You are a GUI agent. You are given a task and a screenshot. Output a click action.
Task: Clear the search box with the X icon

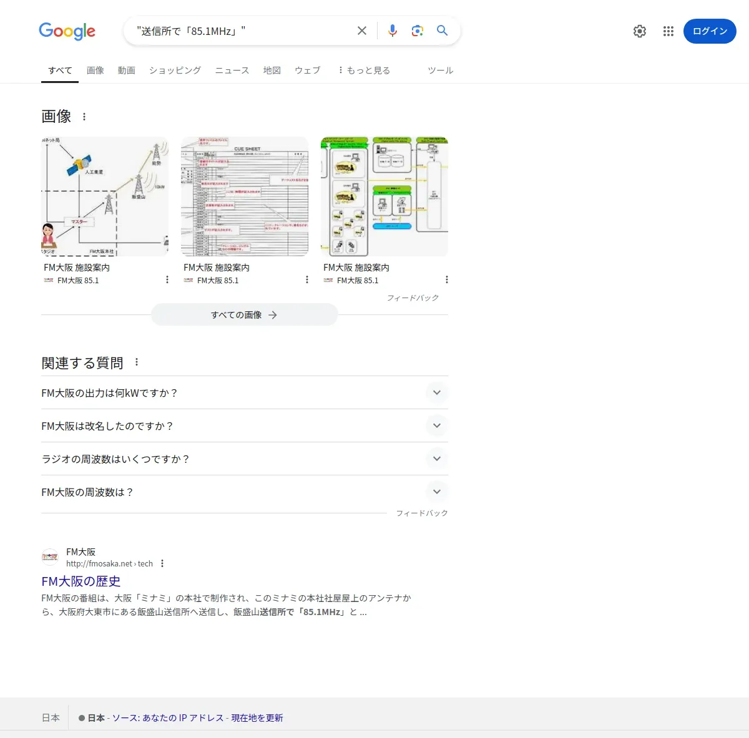click(362, 31)
